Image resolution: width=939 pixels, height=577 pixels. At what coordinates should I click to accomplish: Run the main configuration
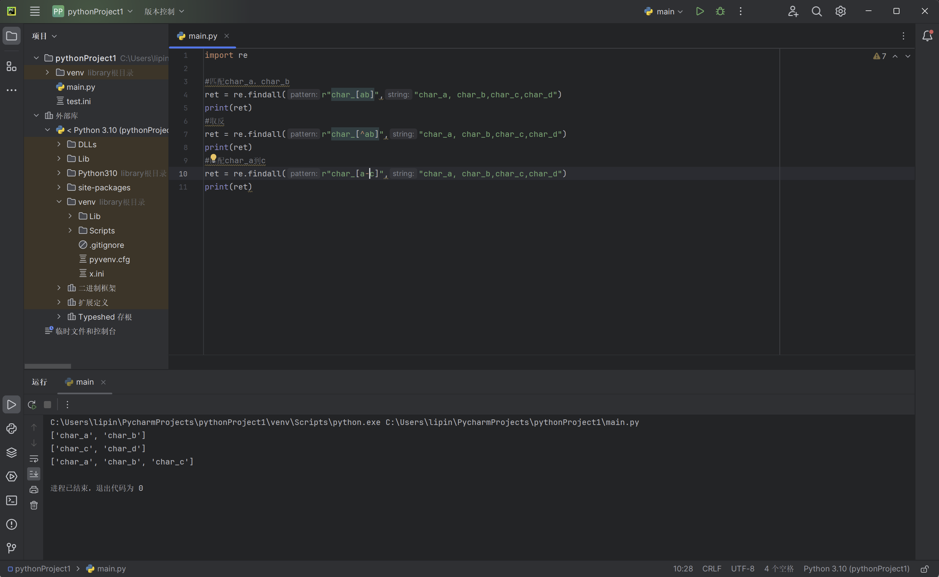click(x=700, y=11)
